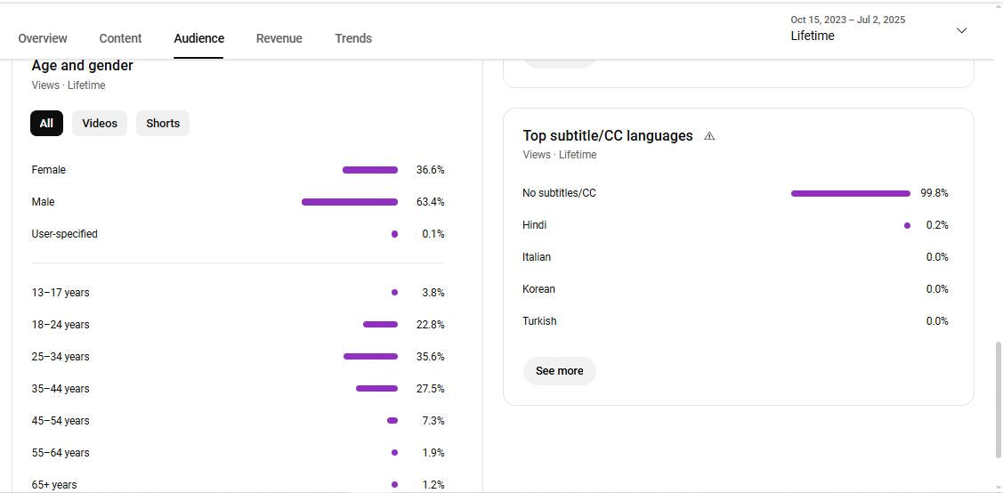The image size is (1003, 493).
Task: Go to the Revenue tab
Action: [x=279, y=38]
